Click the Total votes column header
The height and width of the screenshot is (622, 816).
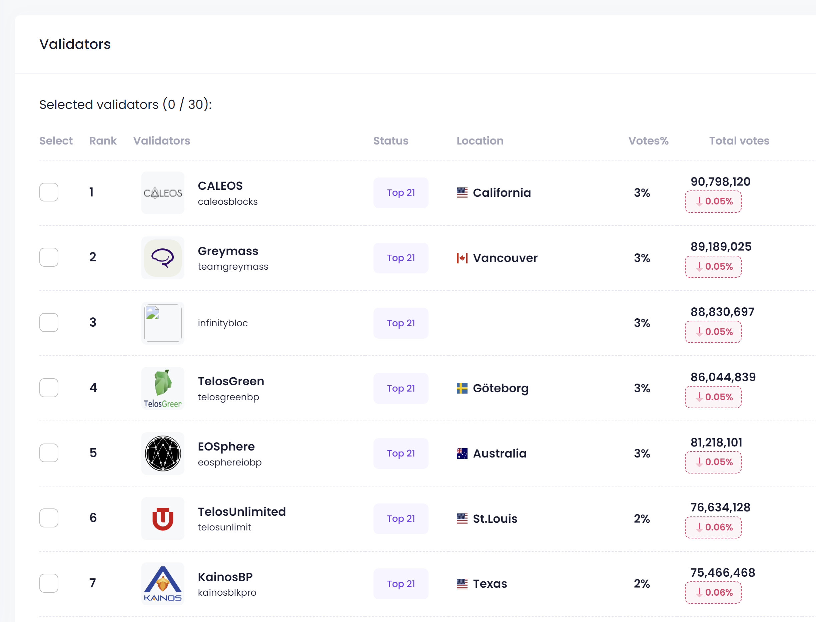[739, 141]
